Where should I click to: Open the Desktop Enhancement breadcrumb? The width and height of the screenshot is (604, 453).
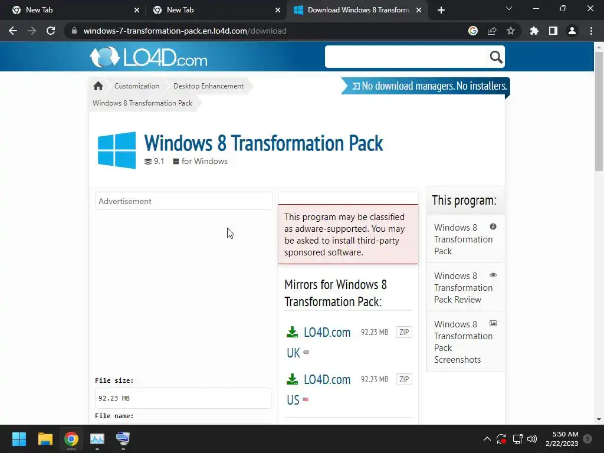(x=208, y=86)
